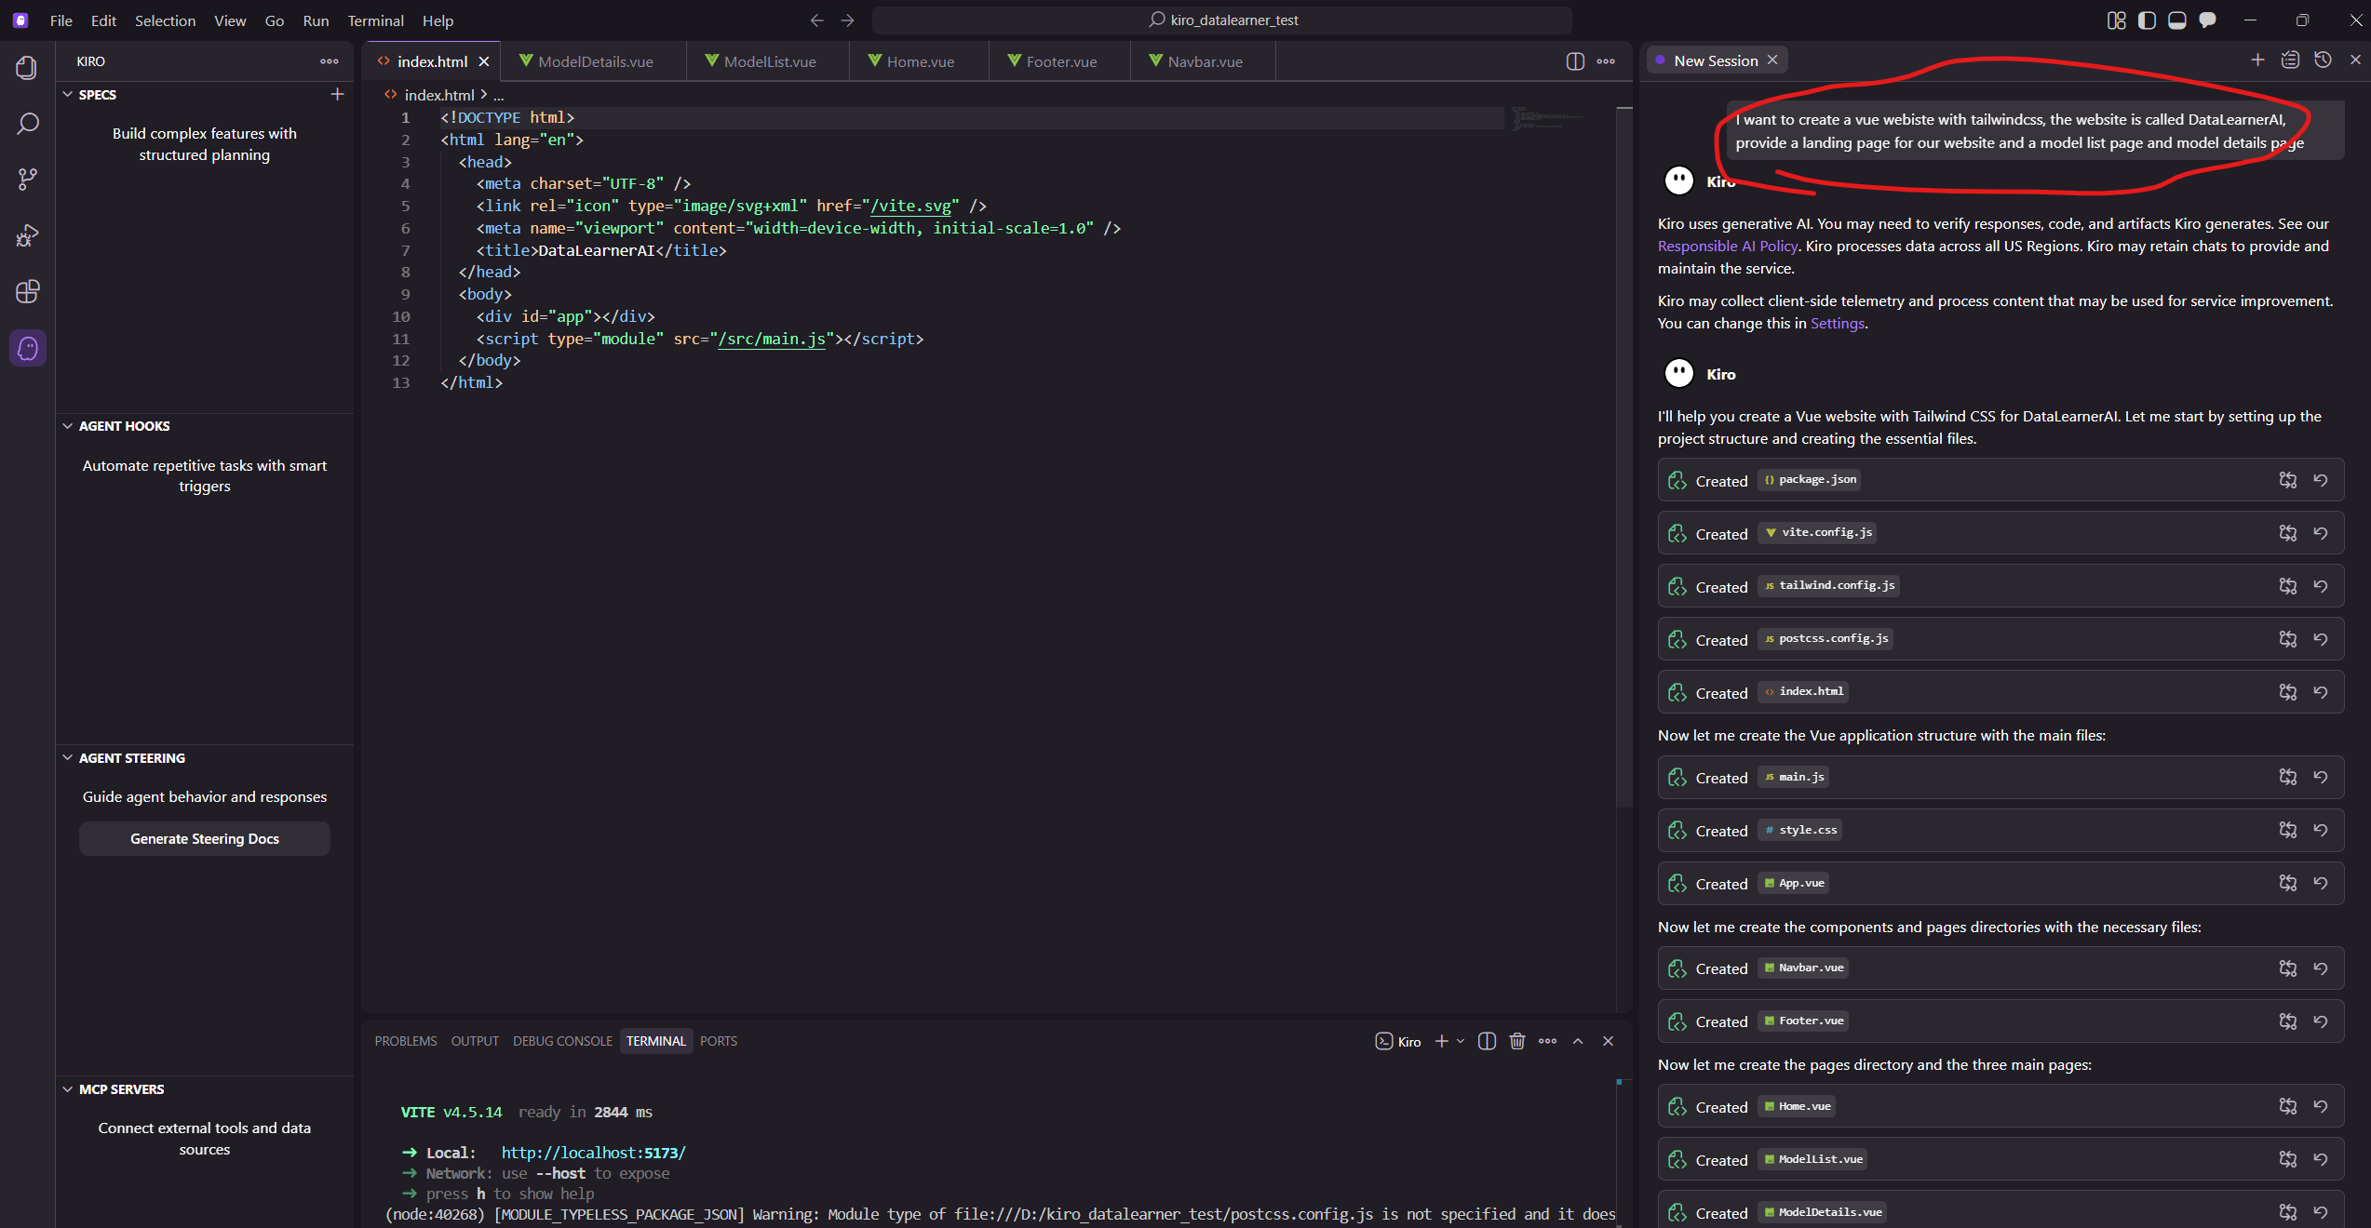Open the Extensions view
This screenshot has width=2371, height=1228.
coord(27,291)
